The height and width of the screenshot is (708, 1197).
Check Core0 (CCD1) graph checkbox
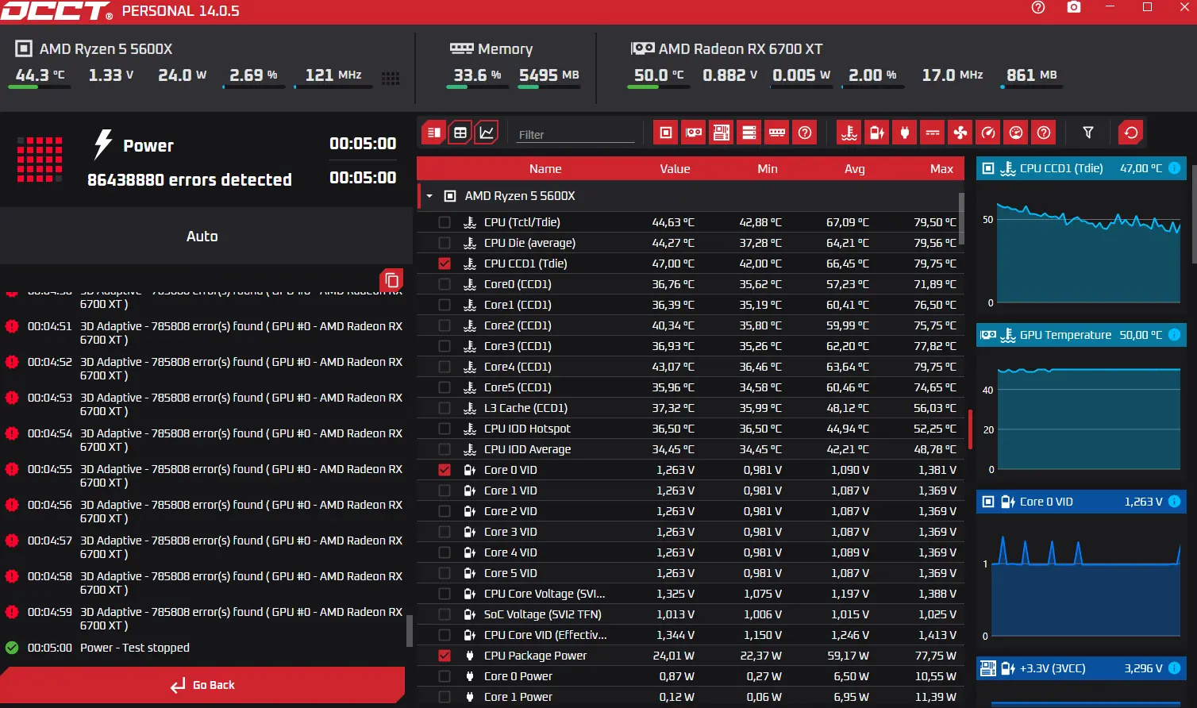(x=445, y=284)
